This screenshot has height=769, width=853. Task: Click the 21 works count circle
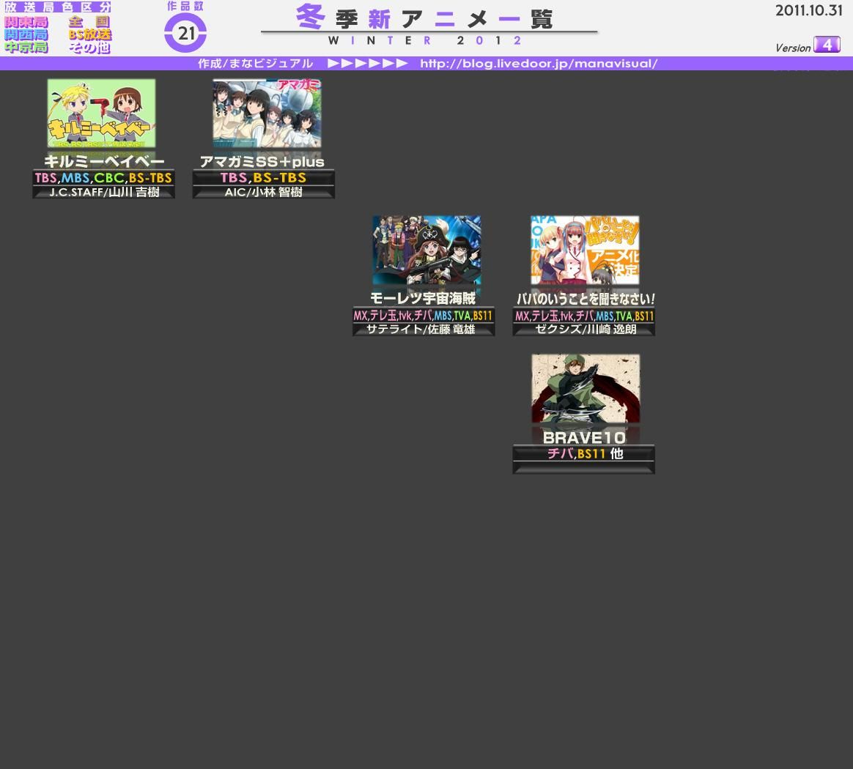coord(185,33)
